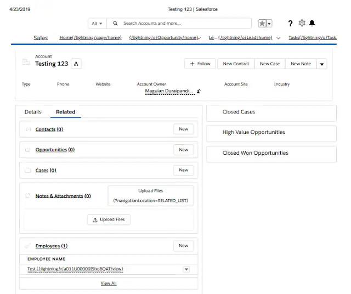
Task: Click the Cases related list icon
Action: point(28,171)
